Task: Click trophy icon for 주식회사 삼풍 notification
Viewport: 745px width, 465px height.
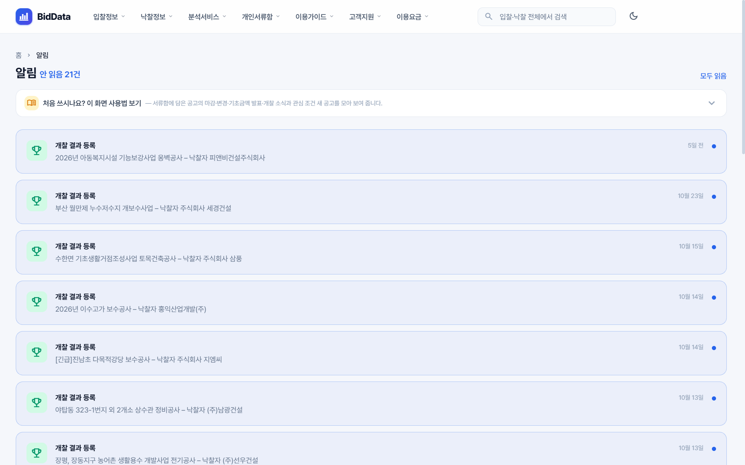Action: [x=37, y=251]
